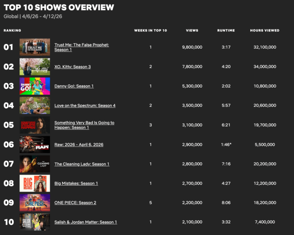Select ranking number 01
294x235 pixels.
[8, 47]
